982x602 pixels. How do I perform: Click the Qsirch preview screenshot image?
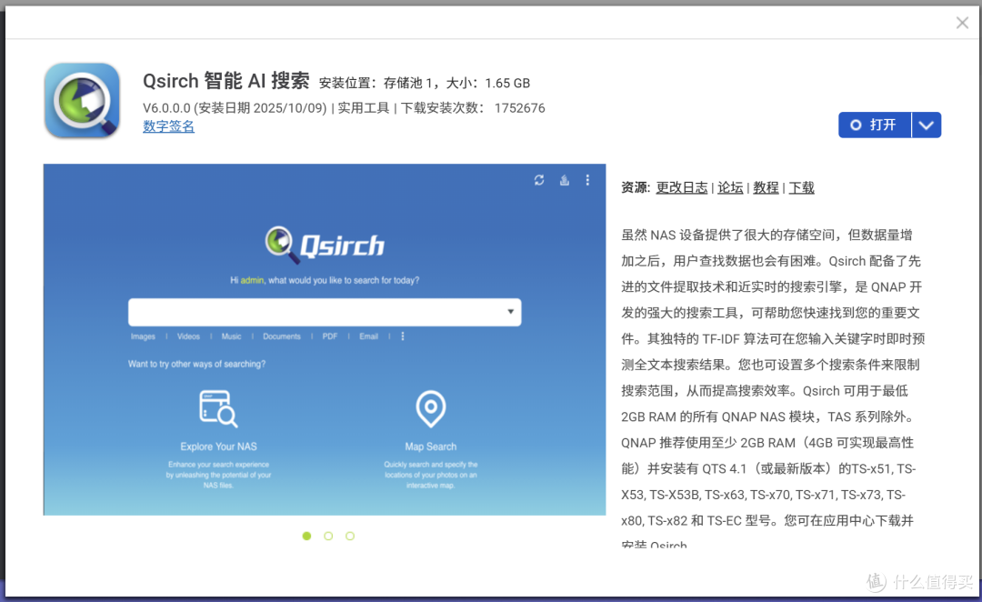click(325, 339)
